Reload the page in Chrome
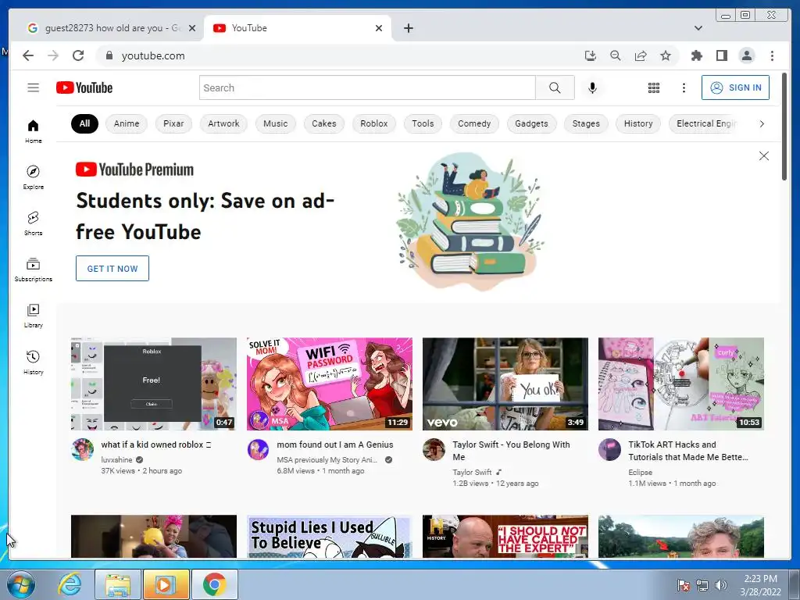The height and width of the screenshot is (600, 800). [x=78, y=55]
